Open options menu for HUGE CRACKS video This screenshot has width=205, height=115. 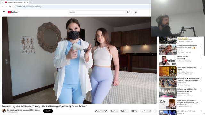[x=201, y=111]
